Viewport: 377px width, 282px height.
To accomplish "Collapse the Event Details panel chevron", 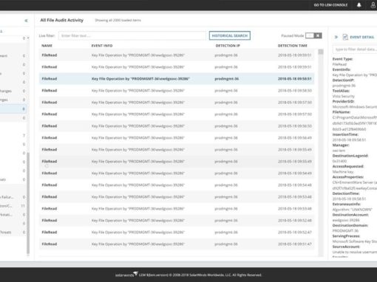I will click(336, 37).
